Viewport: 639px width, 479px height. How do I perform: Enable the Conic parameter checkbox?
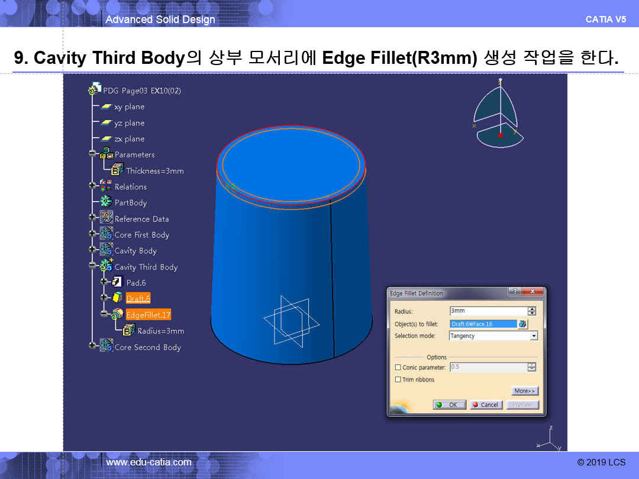coord(398,368)
